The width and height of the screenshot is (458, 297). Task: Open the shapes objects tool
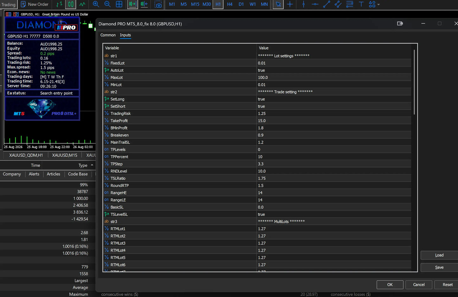pos(372,4)
